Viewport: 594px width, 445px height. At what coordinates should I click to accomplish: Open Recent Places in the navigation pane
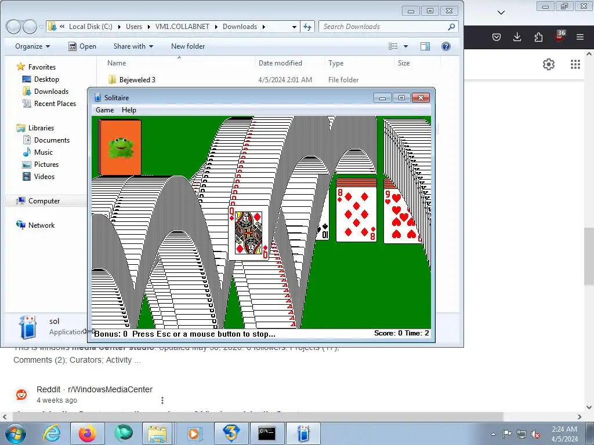pyautogui.click(x=55, y=103)
